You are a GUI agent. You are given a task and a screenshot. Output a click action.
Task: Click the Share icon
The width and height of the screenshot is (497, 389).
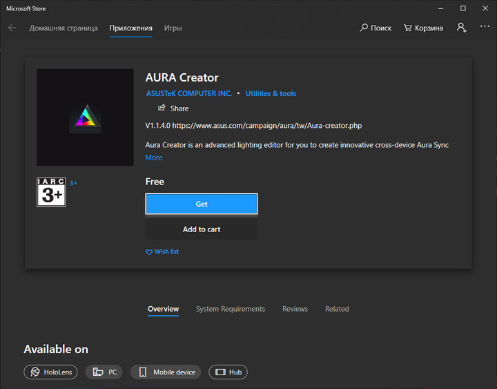pos(162,108)
